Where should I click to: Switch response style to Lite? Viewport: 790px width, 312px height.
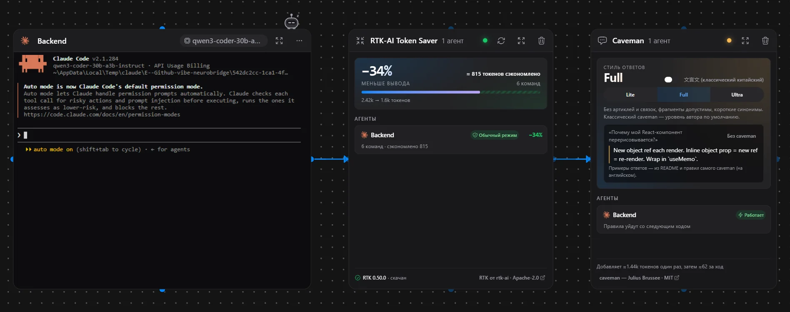(630, 95)
